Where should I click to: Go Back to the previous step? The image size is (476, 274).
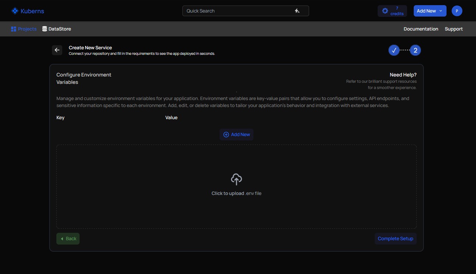click(x=68, y=239)
